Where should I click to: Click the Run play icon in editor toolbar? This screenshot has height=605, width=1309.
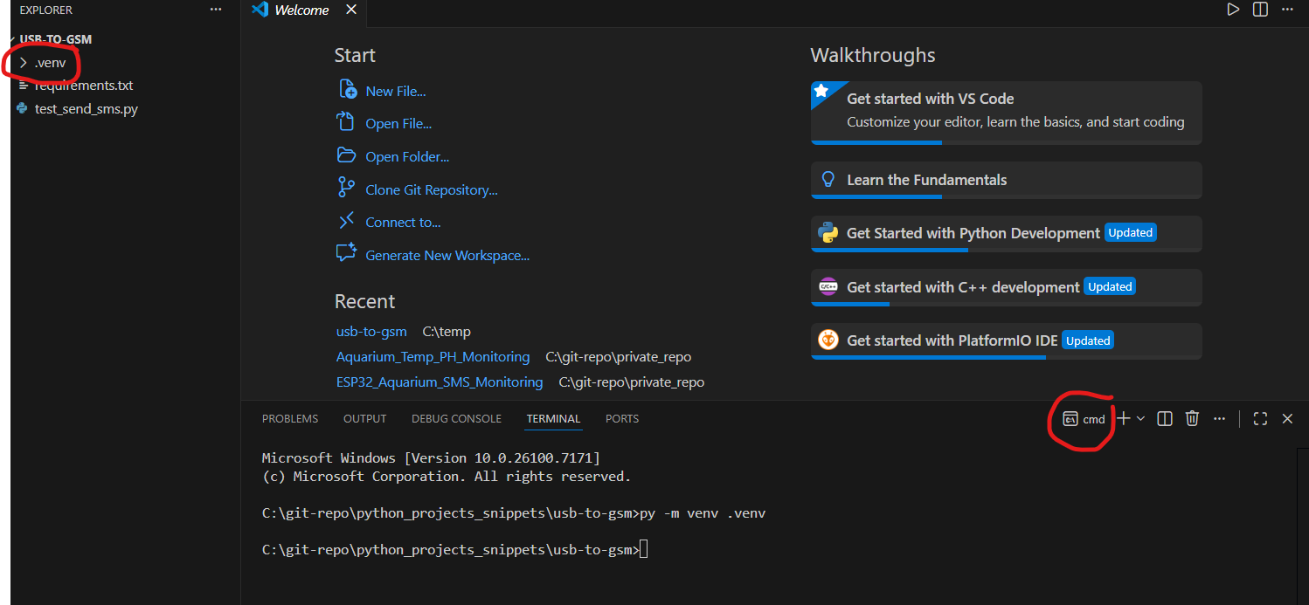pos(1232,10)
